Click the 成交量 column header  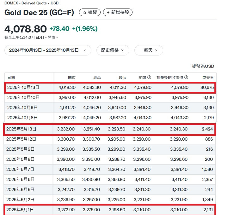[208, 77]
